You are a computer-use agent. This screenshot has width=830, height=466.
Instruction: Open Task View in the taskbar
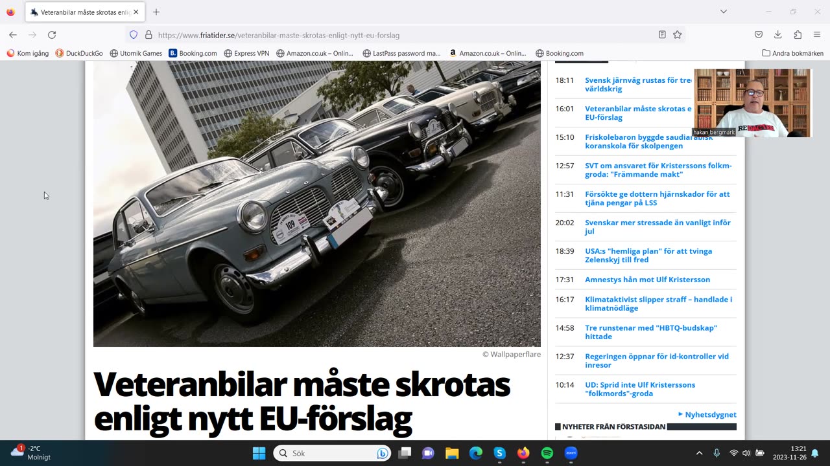[x=405, y=453]
